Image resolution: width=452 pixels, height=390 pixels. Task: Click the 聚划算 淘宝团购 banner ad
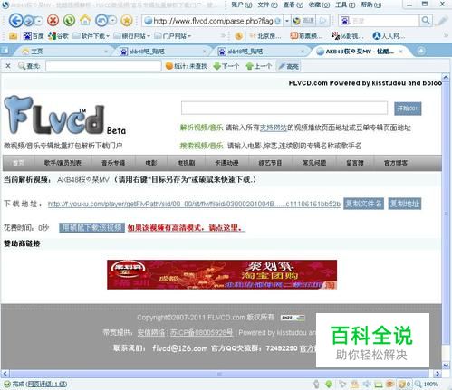222,274
